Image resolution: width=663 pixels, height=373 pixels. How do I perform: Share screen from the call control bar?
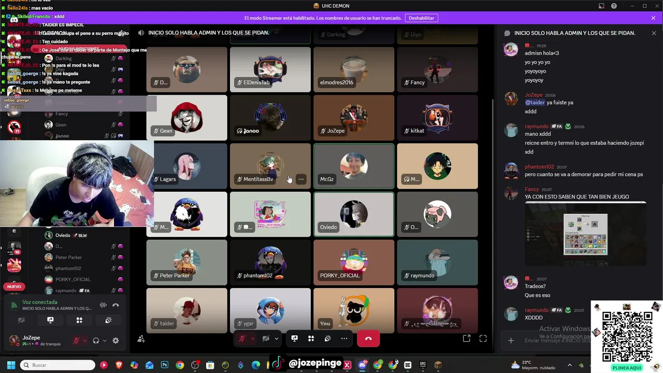[294, 338]
